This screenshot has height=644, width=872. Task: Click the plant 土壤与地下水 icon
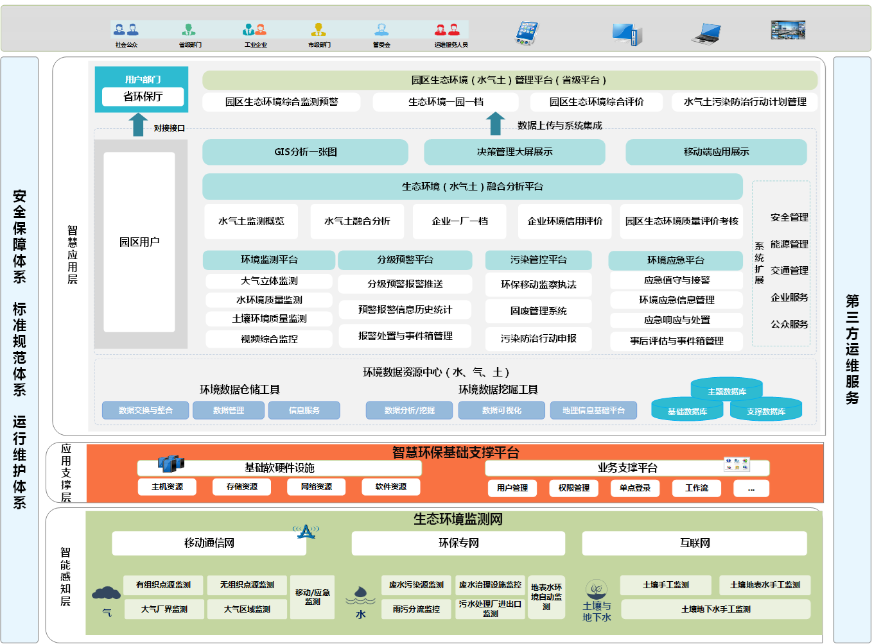pyautogui.click(x=597, y=589)
